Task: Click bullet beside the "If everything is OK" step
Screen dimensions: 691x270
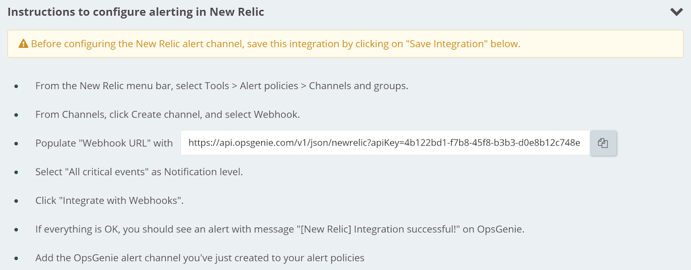Action: [17, 230]
